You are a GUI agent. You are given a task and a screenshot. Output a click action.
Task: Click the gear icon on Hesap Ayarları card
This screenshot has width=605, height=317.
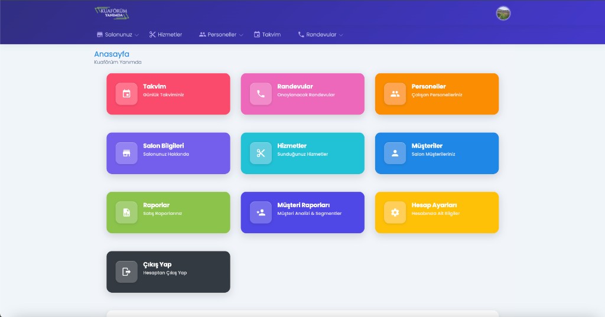395,213
